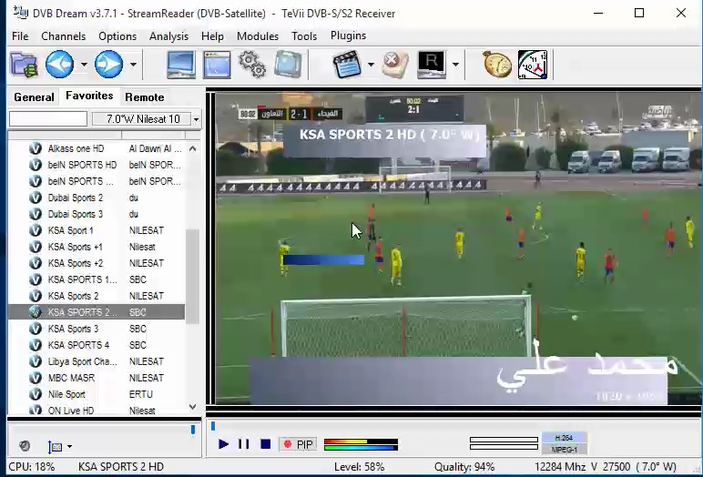Click the V icon beside KSA Sports 2
The width and height of the screenshot is (703, 477).
click(x=36, y=296)
